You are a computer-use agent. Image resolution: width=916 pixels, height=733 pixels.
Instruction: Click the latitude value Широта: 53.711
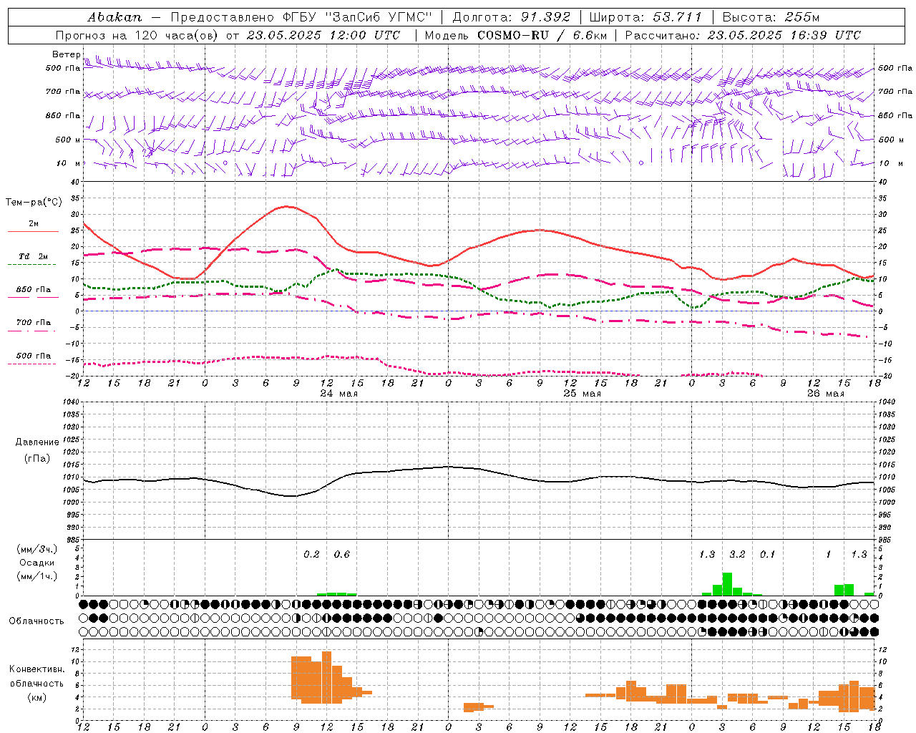(x=646, y=17)
